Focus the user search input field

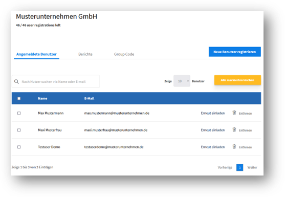click(56, 81)
